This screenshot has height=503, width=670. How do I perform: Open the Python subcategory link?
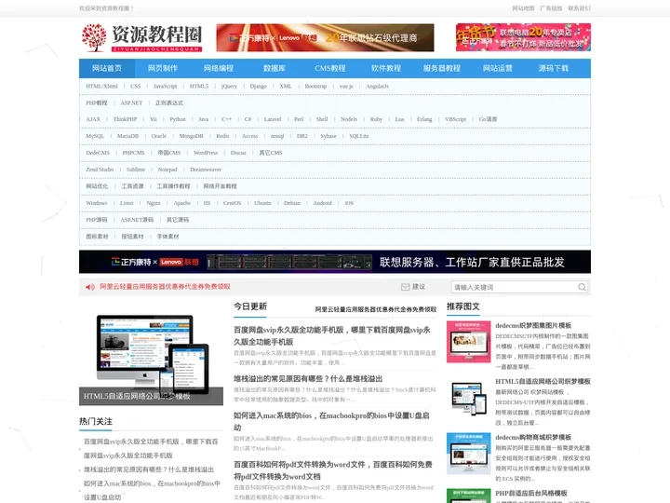pyautogui.click(x=178, y=119)
